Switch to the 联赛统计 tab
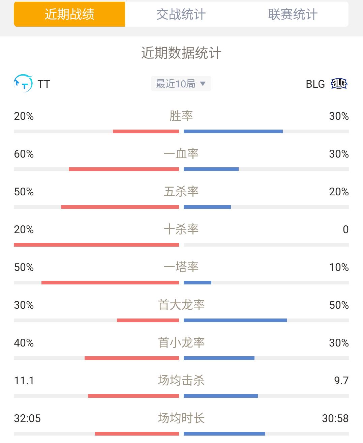 [293, 14]
